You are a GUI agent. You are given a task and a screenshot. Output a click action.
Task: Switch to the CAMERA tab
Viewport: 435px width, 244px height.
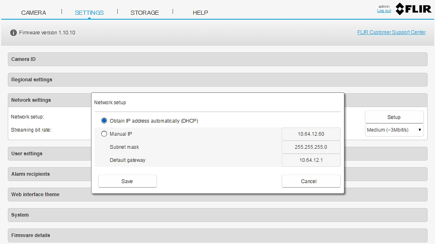34,13
